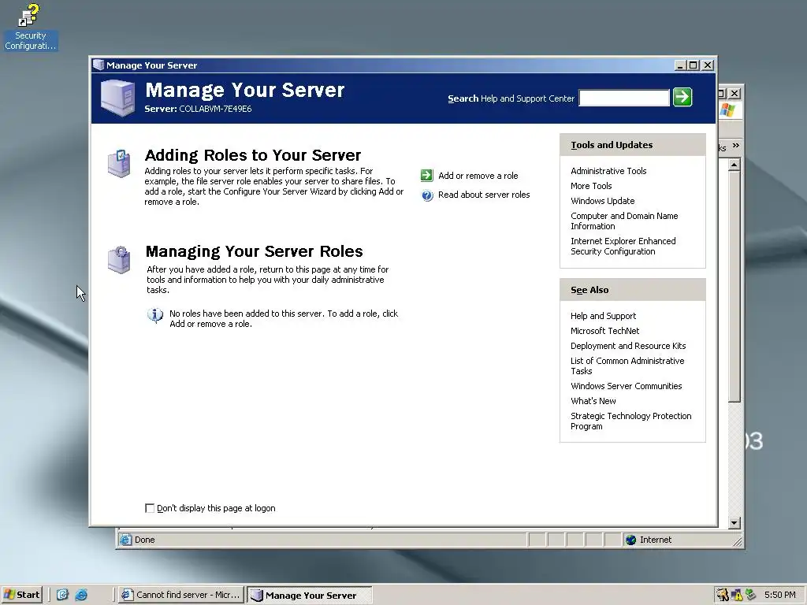This screenshot has height=605, width=807.
Task: Open Help and Support link
Action: (x=603, y=316)
